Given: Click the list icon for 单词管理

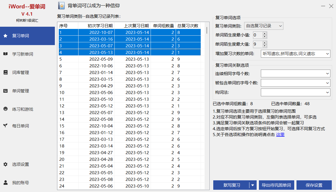Looking at the screenshot, I should click(x=5, y=91).
